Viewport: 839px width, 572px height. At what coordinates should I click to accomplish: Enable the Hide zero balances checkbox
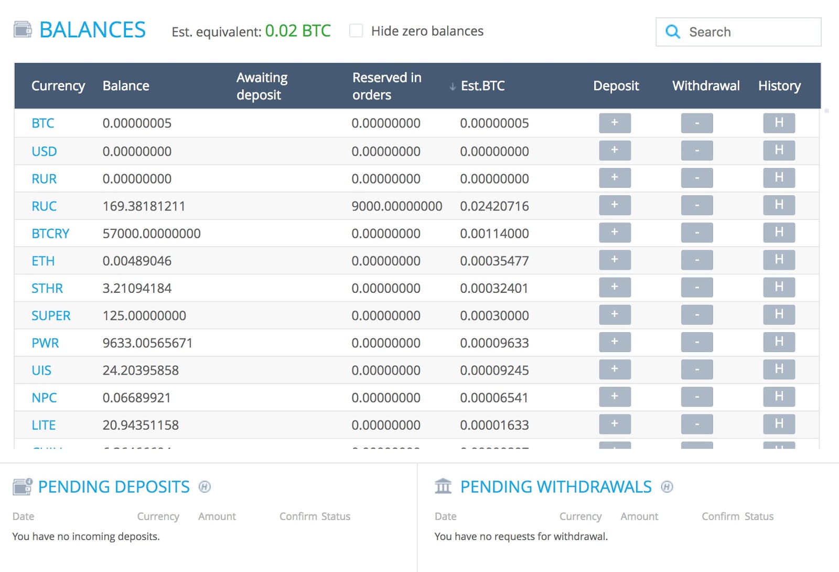356,30
